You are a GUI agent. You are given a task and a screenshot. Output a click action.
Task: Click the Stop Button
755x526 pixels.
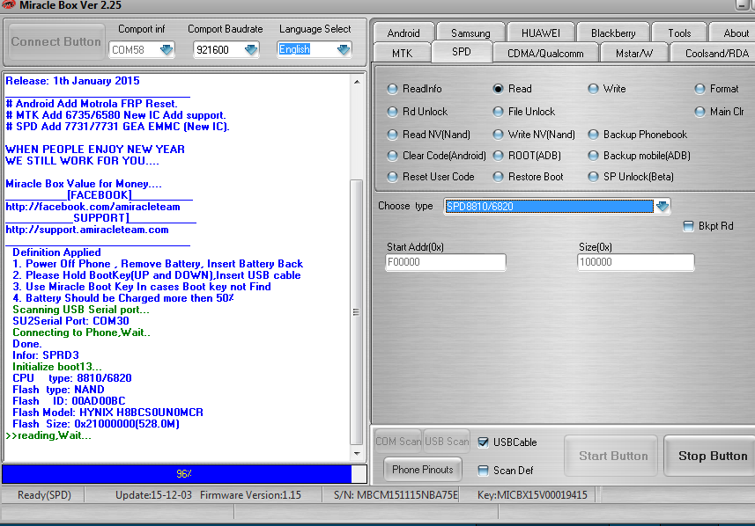pyautogui.click(x=712, y=456)
